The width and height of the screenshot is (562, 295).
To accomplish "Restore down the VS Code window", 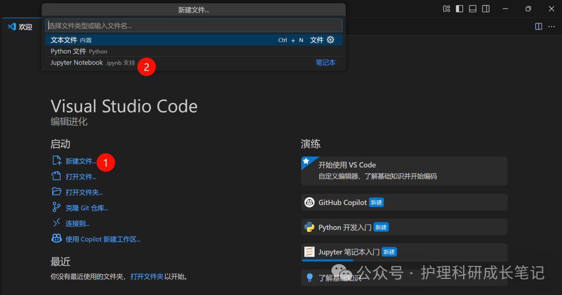I will (x=528, y=9).
